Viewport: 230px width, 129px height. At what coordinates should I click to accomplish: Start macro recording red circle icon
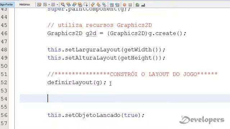coord(125,5)
